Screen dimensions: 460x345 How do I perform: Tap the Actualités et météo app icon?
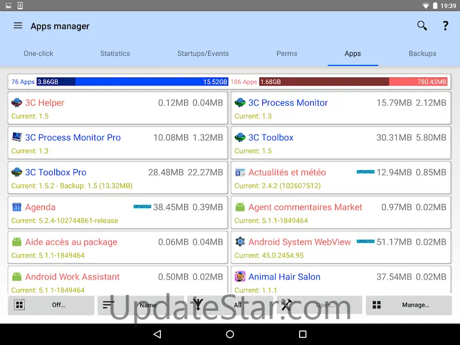coord(240,172)
